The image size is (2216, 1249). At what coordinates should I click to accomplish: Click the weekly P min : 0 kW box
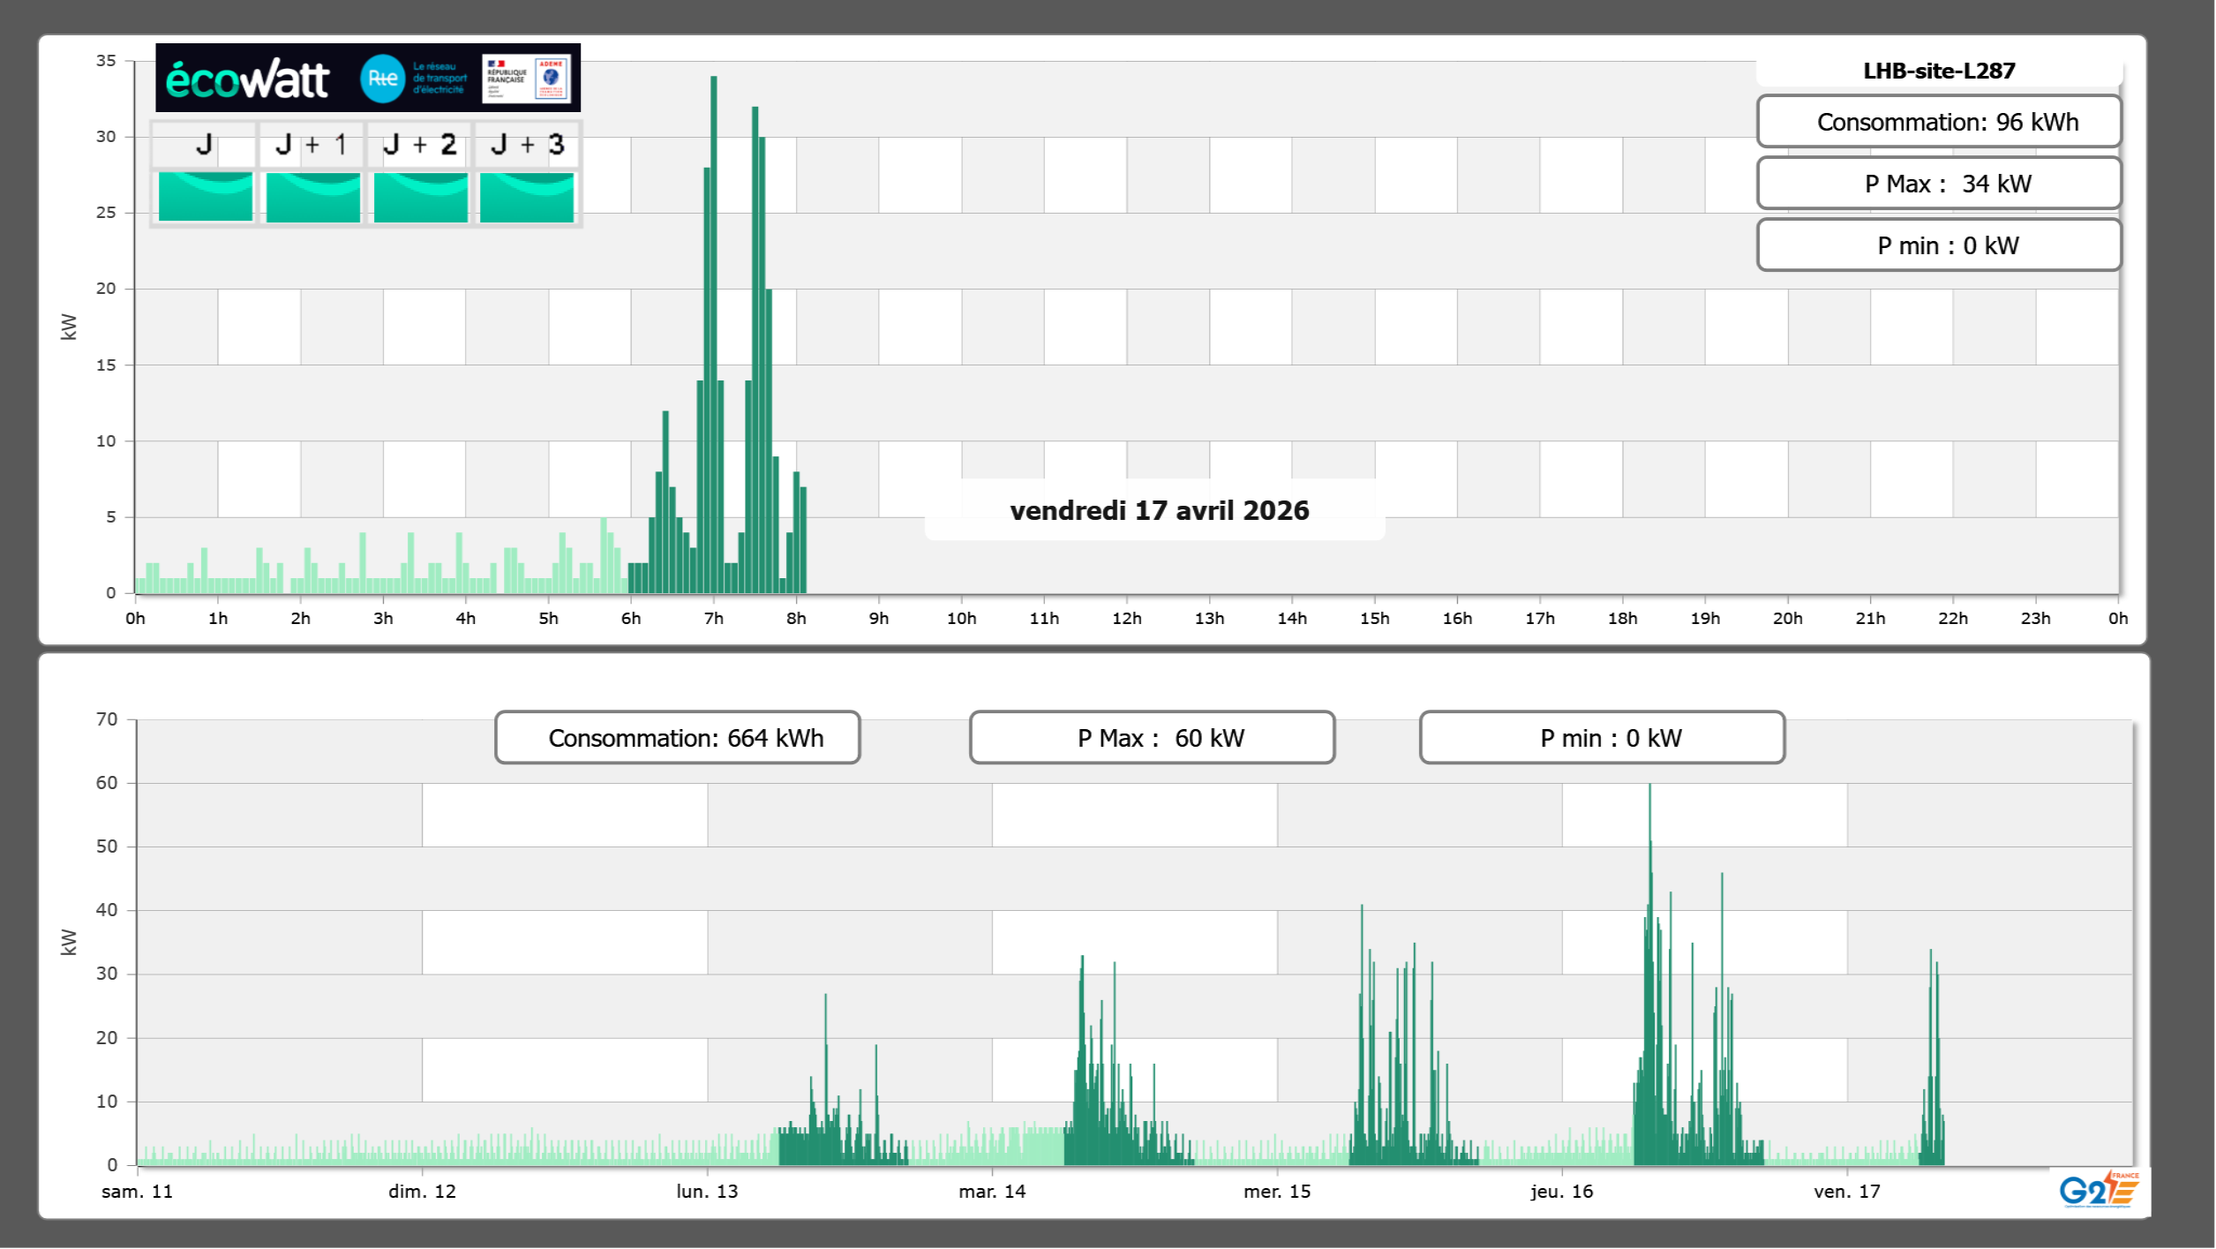[x=1602, y=738]
